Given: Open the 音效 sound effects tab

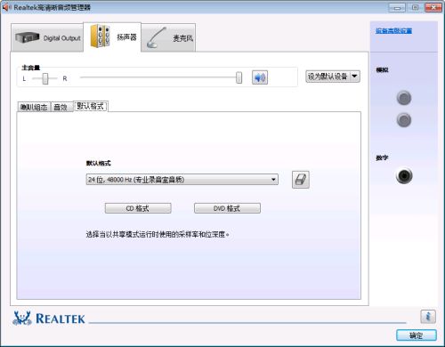Looking at the screenshot, I should 61,107.
